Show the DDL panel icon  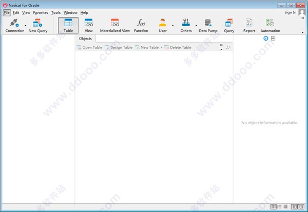(273, 38)
